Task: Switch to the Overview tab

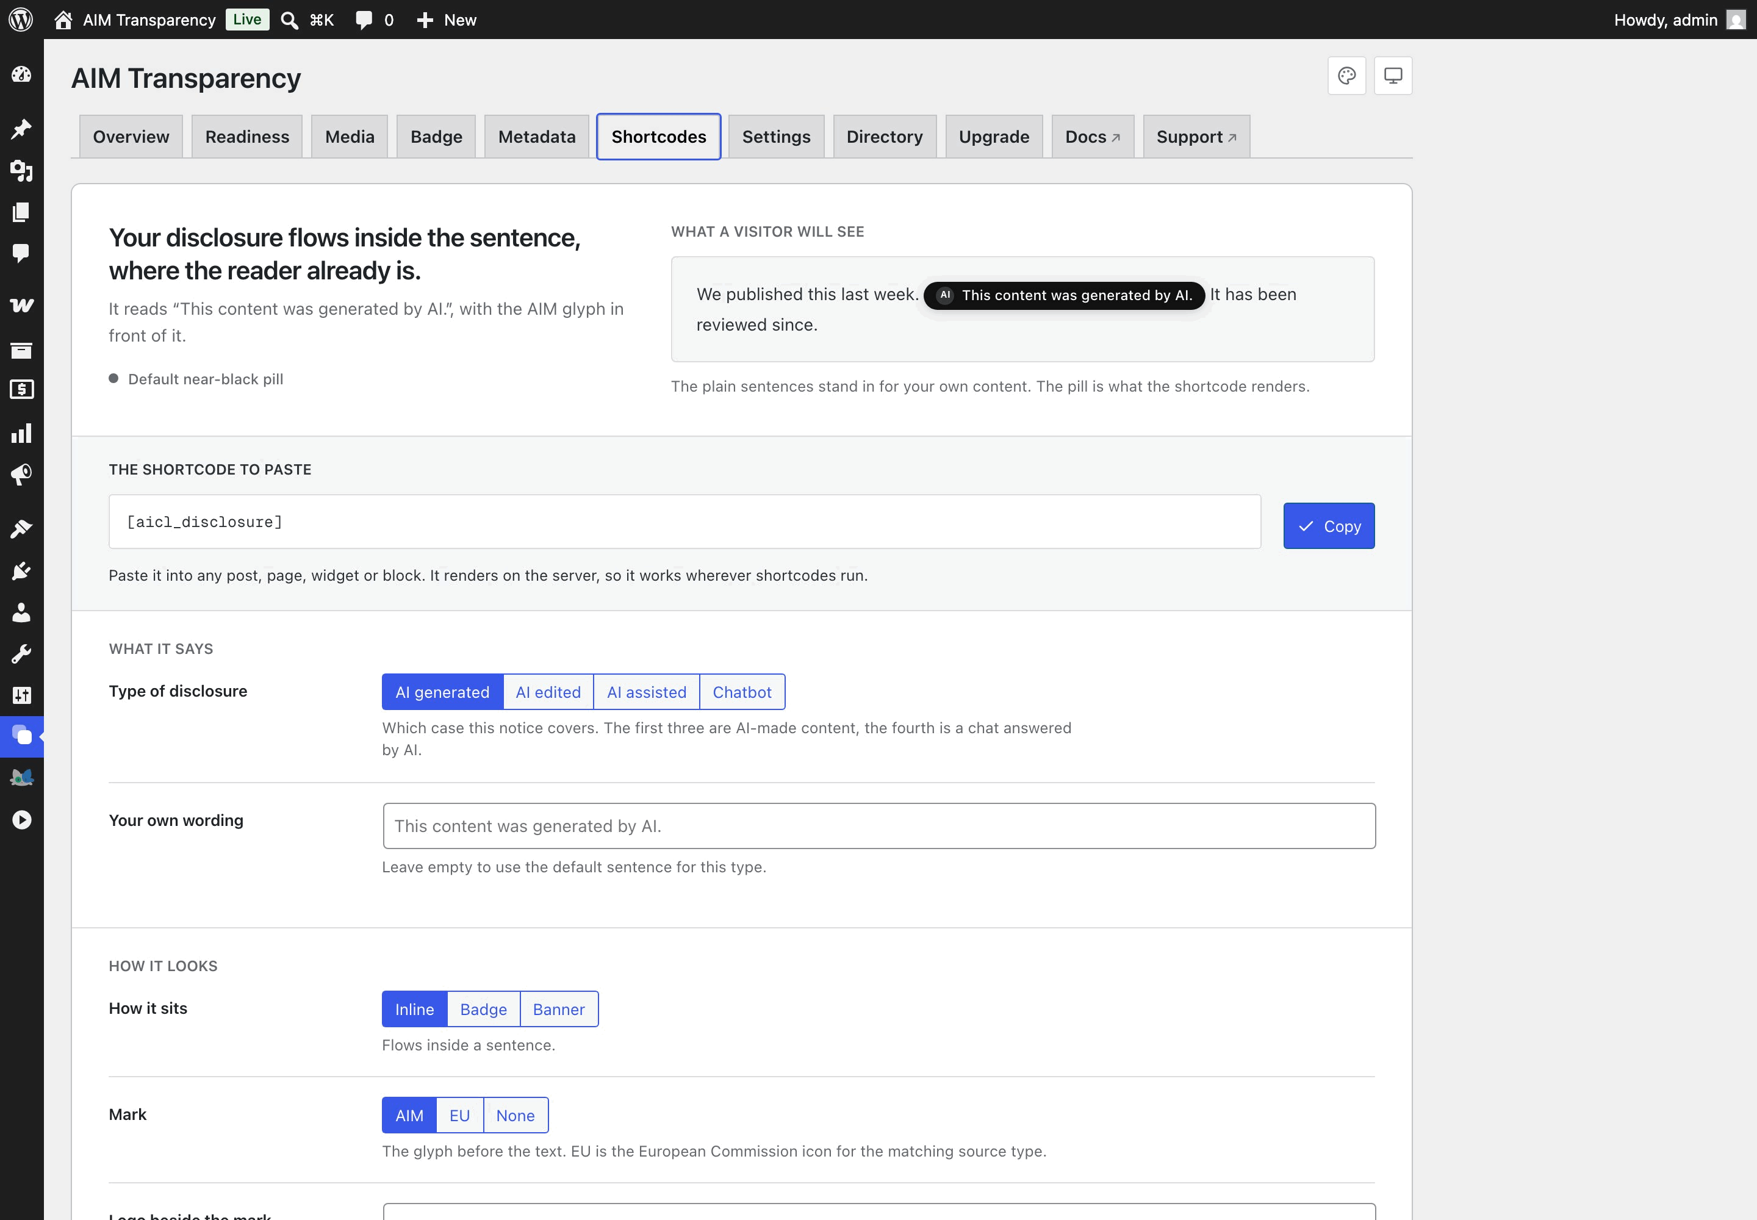Action: tap(131, 136)
